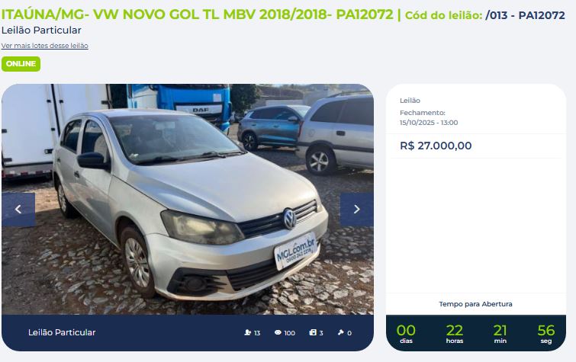
Task: Click the gavel bids icon showing 0
Action: click(x=340, y=332)
